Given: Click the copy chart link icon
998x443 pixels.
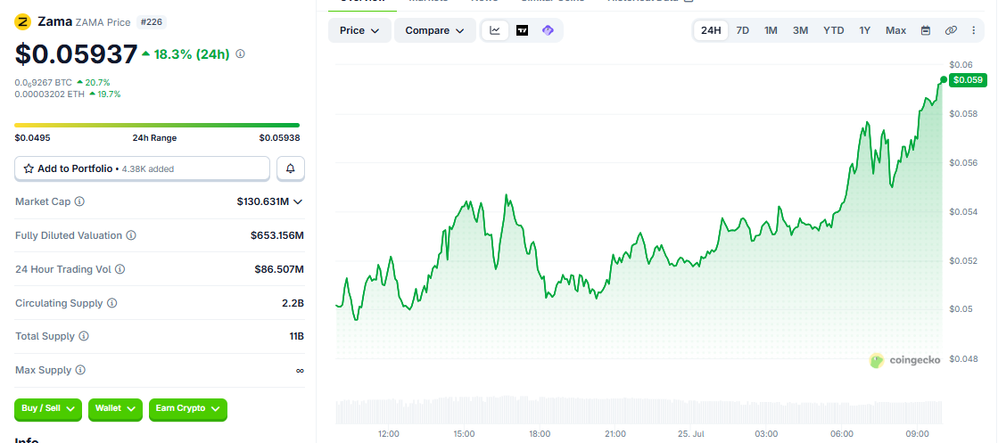Looking at the screenshot, I should point(950,30).
